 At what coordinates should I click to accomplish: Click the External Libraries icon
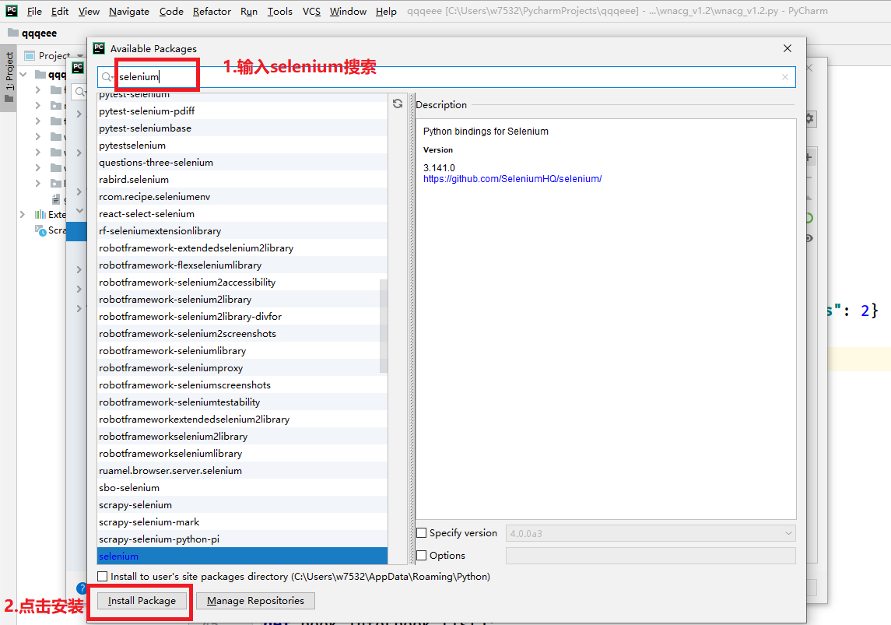tap(40, 214)
